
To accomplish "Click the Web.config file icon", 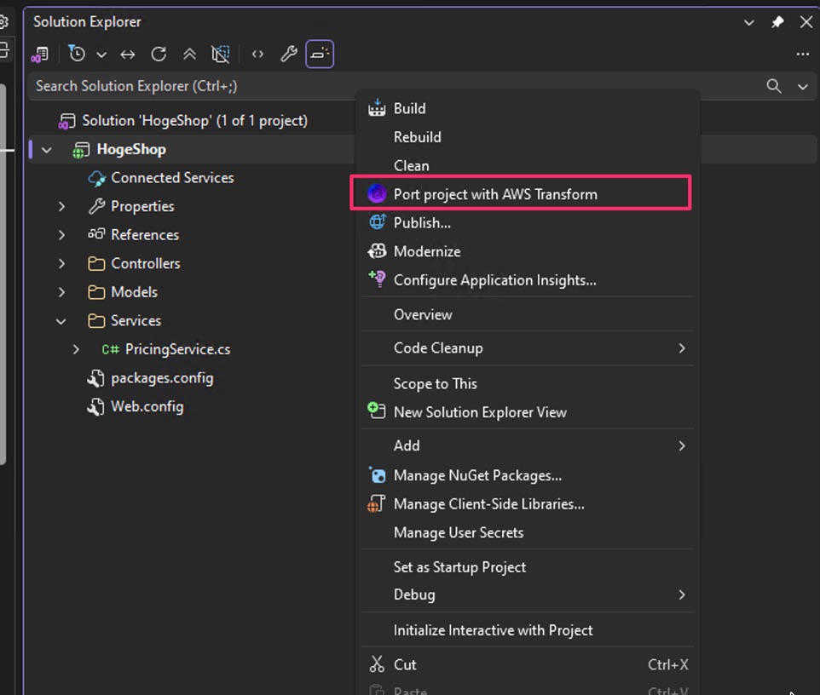I will coord(95,407).
